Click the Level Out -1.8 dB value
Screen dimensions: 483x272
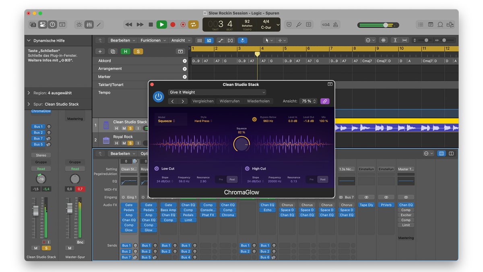(x=308, y=121)
